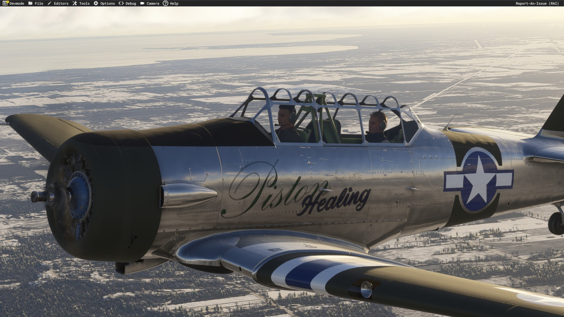
Task: Expand the Options menu label
Action: click(108, 4)
